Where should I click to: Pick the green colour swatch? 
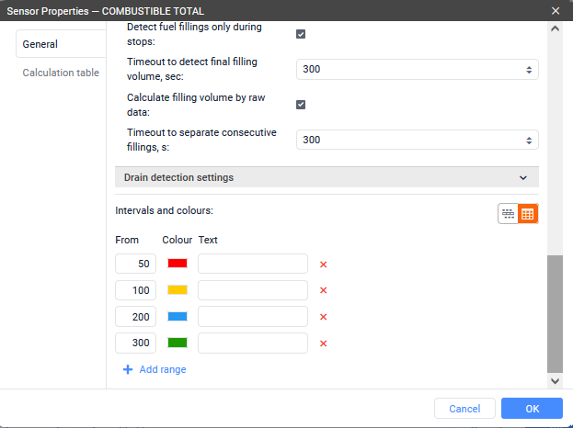pyautogui.click(x=178, y=344)
